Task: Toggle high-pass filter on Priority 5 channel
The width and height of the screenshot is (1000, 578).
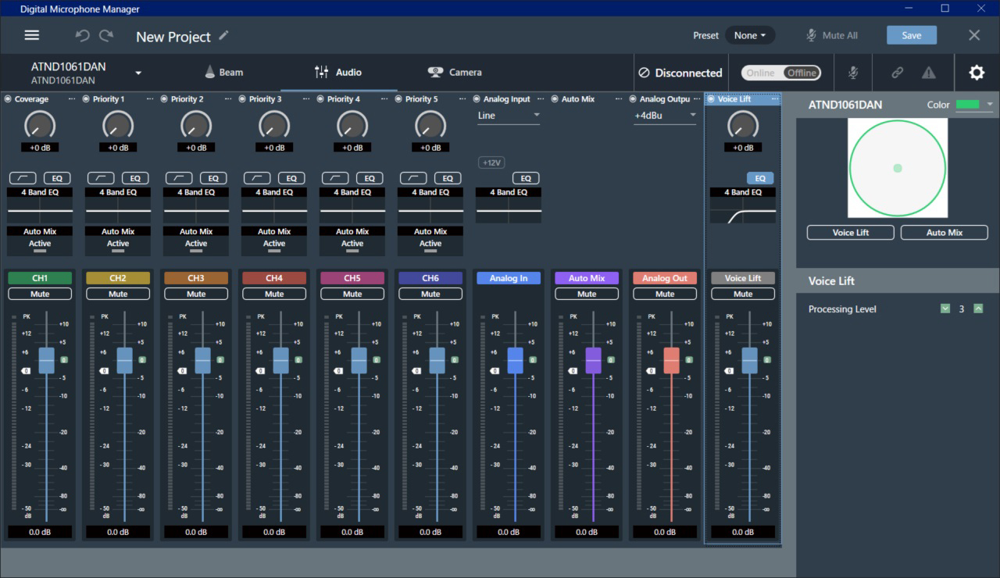Action: (413, 178)
